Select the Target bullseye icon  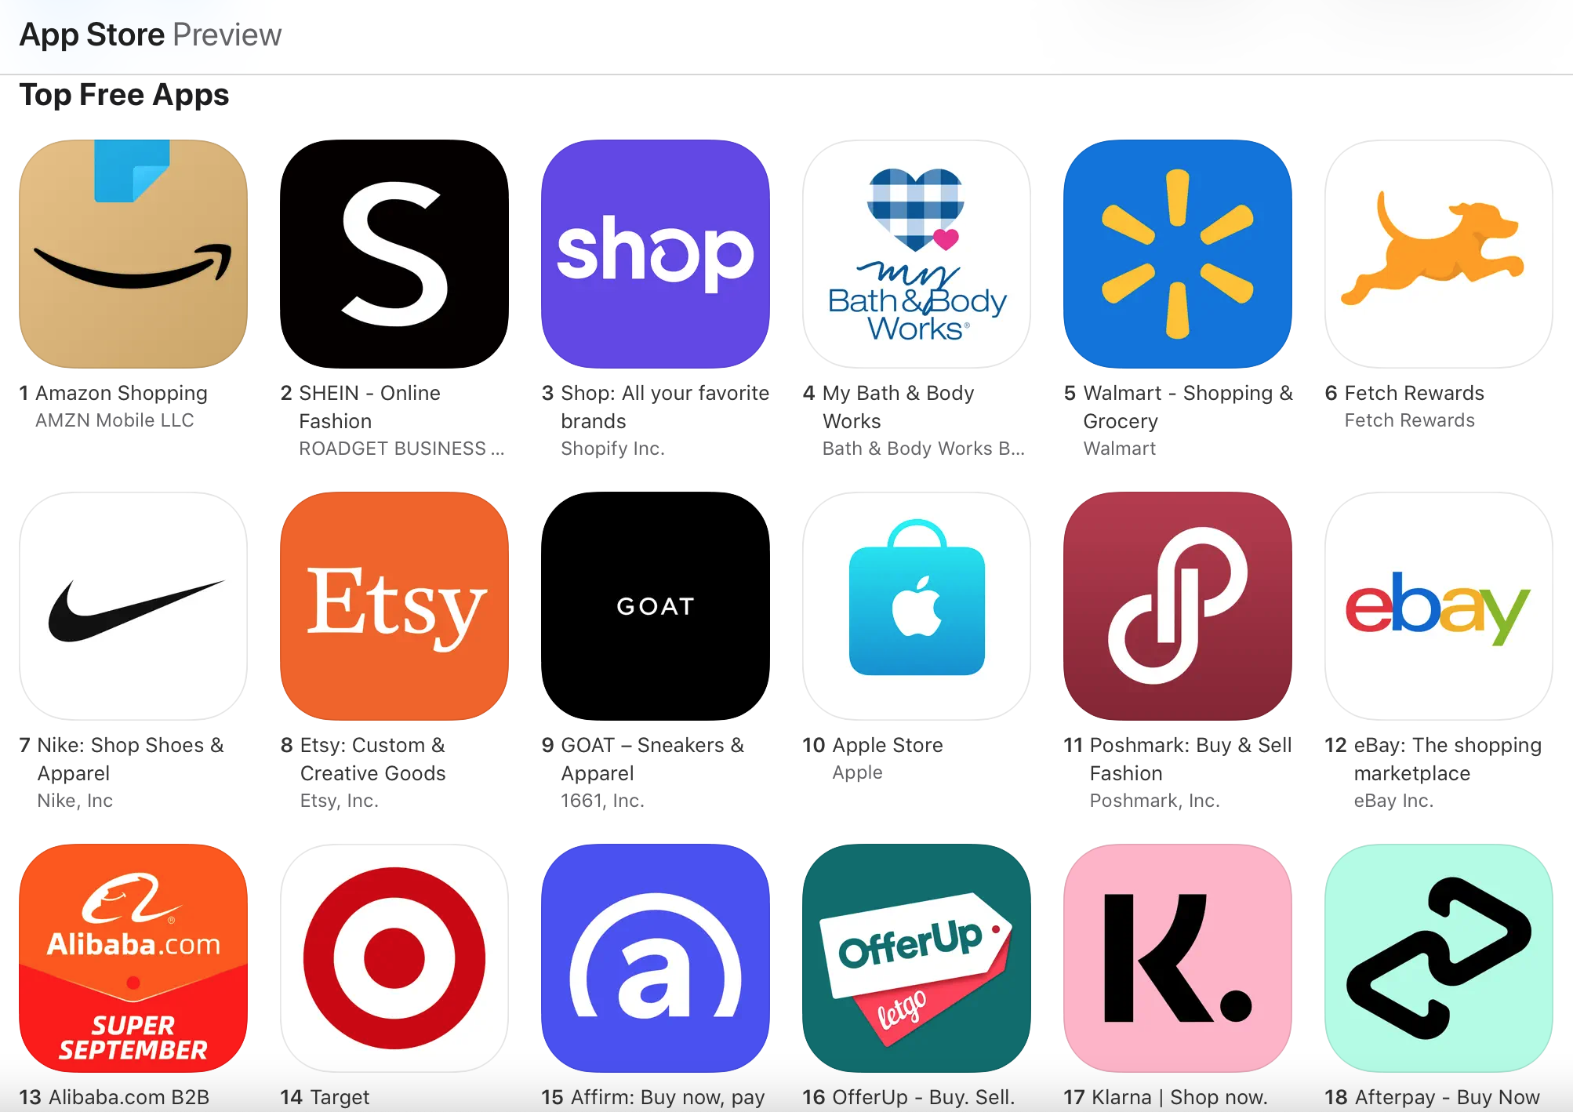point(394,958)
